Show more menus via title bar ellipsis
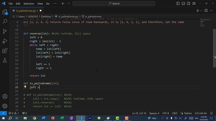Screen dimensions: 216x121 click(55, 4)
